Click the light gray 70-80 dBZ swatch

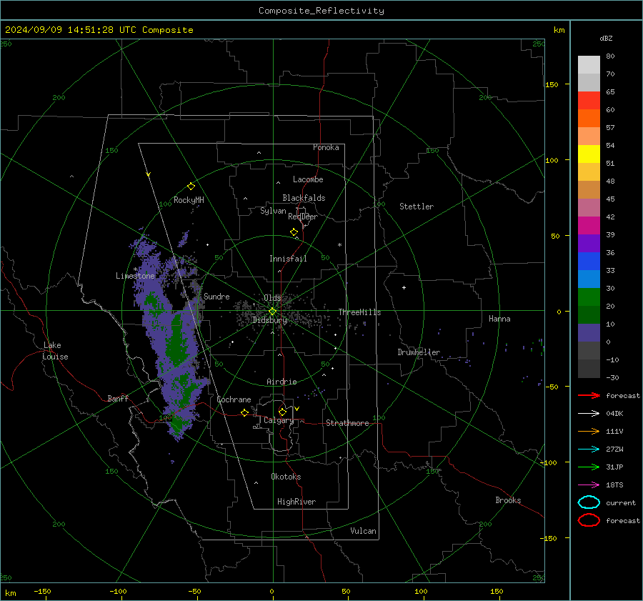click(589, 64)
